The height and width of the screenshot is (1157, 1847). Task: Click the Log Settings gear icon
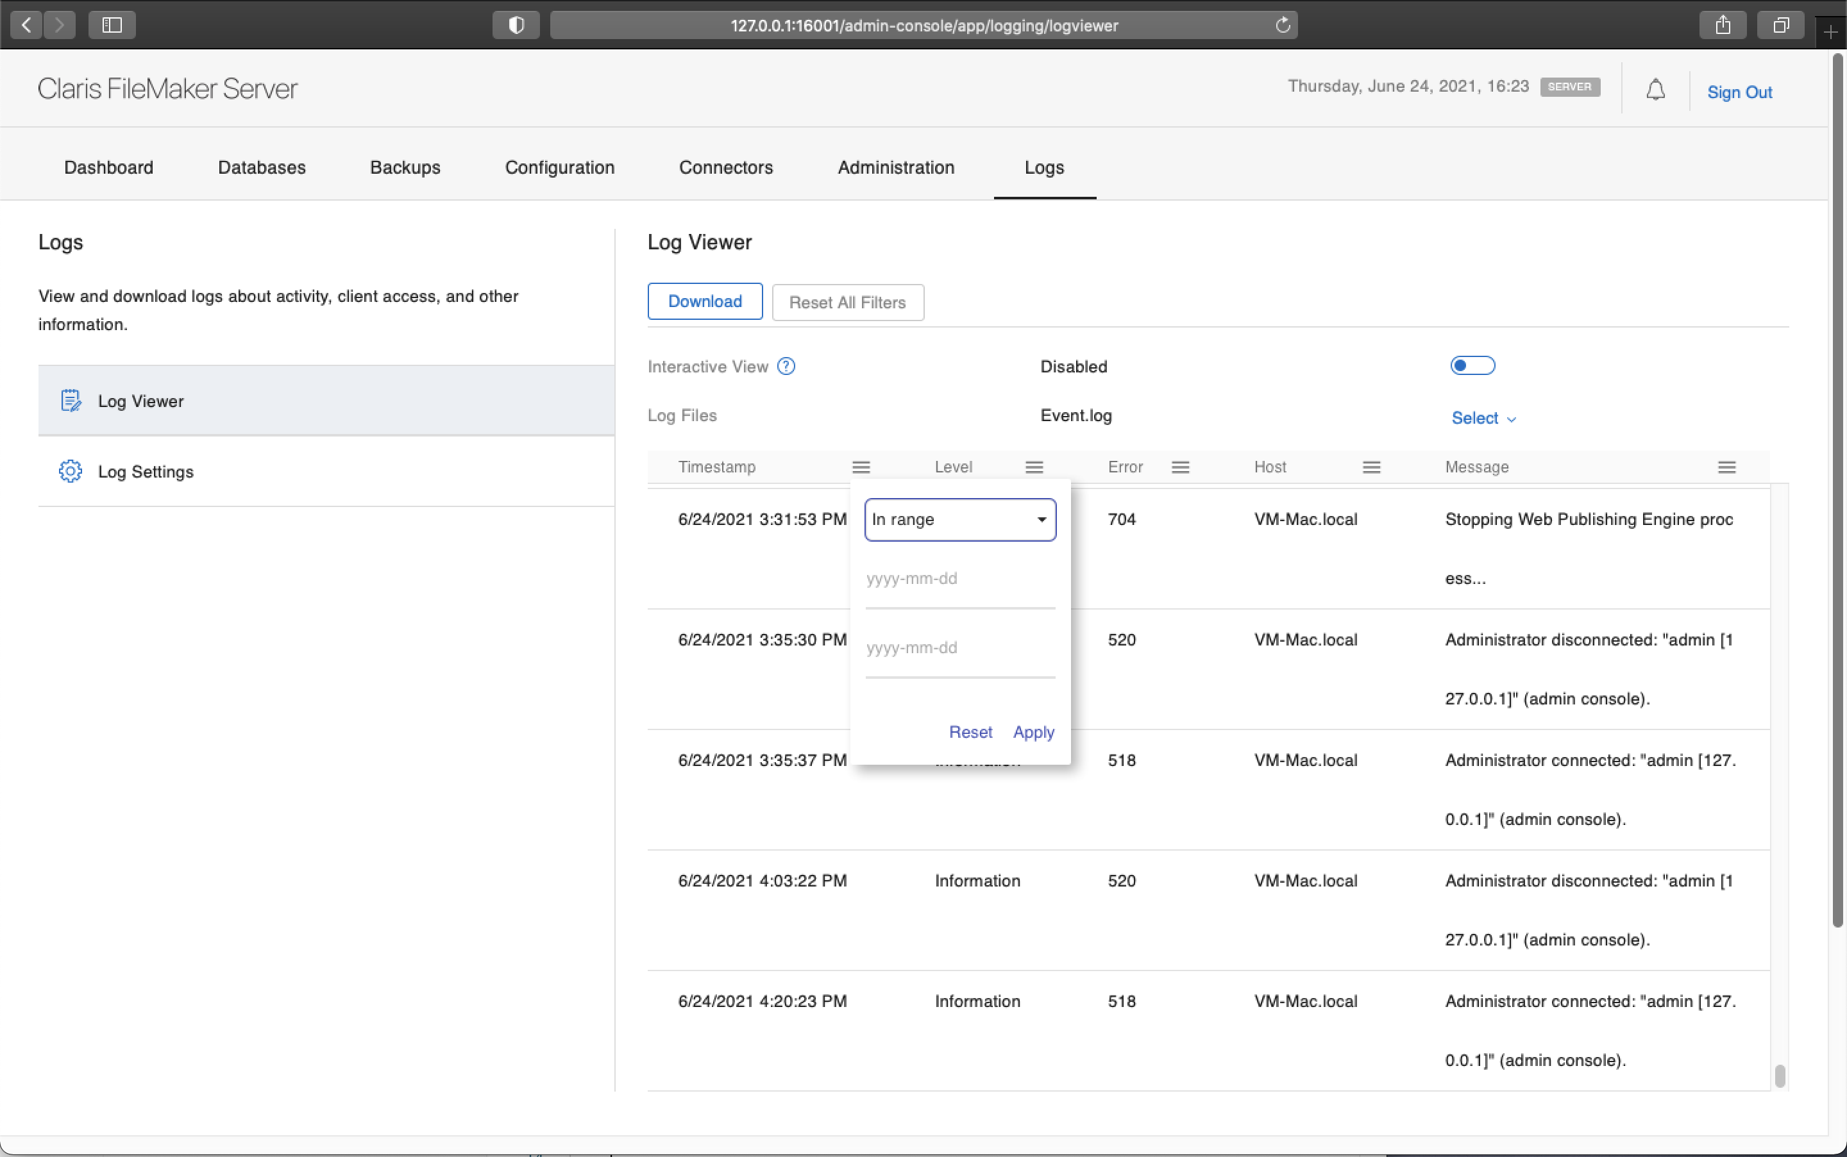[70, 471]
